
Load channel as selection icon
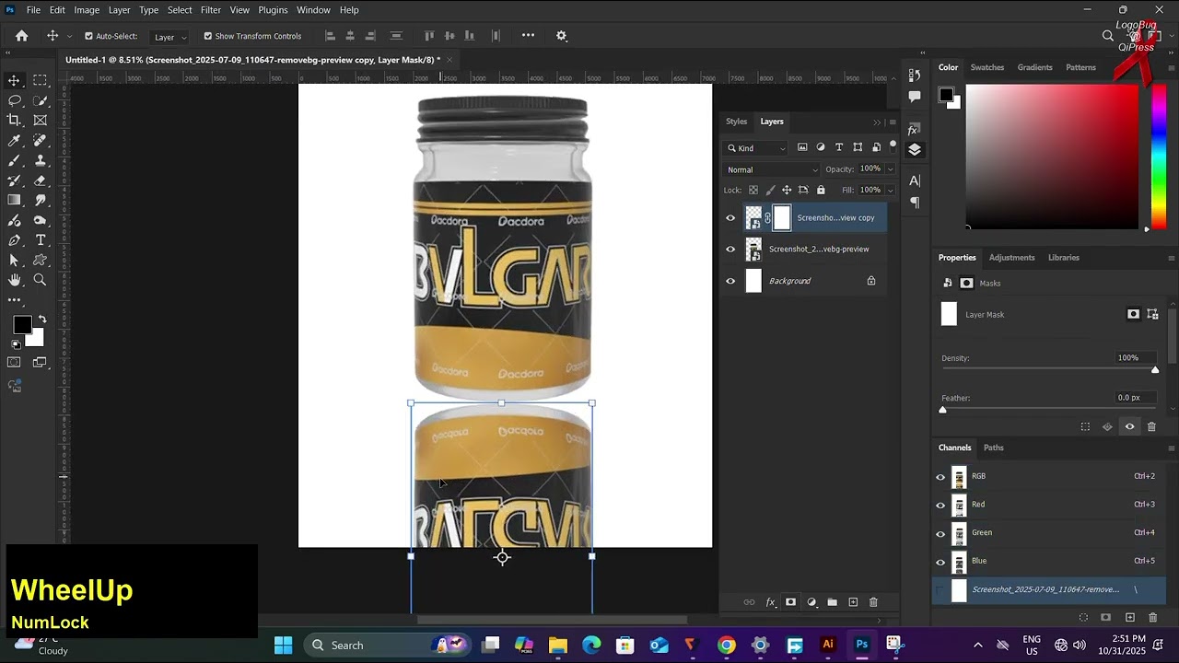pos(1083,617)
